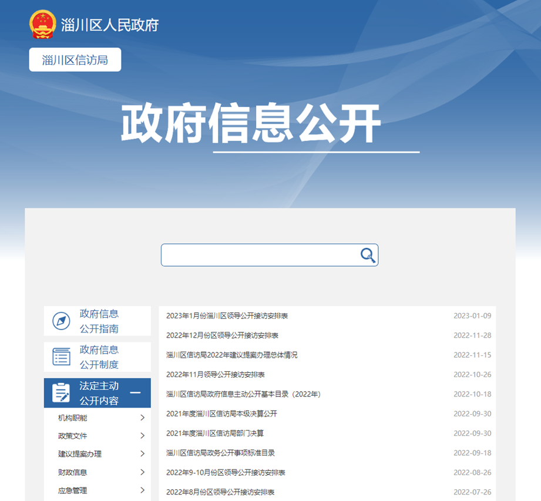
Task: Expand the 应急管理 chevron arrow
Action: [x=142, y=490]
